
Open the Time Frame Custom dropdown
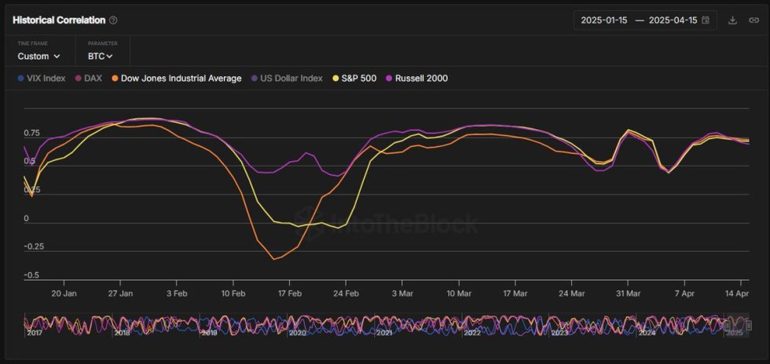39,56
